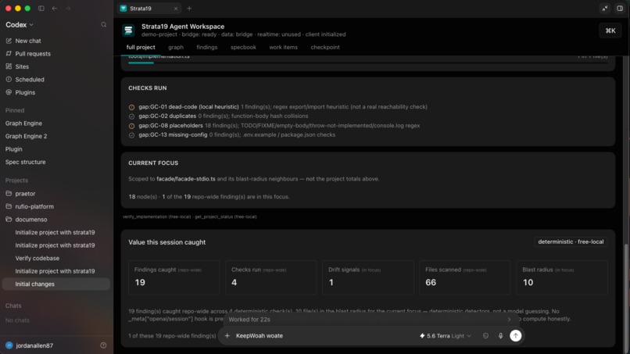
Task: Click the collapse window arrows icon
Action: pos(605,9)
